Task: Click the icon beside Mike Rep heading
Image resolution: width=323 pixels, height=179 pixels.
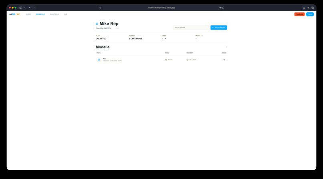Action: [97, 24]
